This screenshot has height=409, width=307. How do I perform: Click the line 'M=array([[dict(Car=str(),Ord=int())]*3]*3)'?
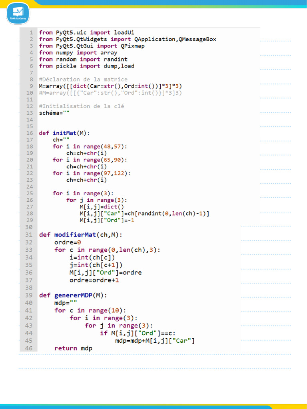point(110,86)
